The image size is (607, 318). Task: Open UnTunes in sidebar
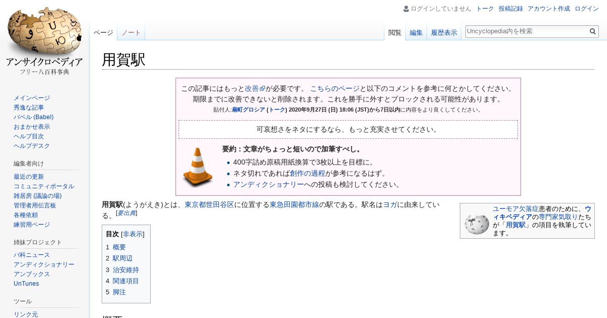point(26,284)
